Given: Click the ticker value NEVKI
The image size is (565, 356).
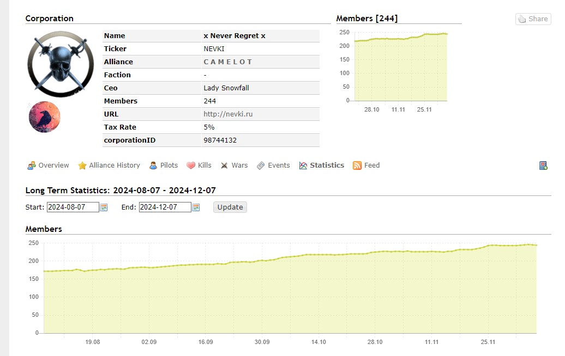Looking at the screenshot, I should pos(214,49).
